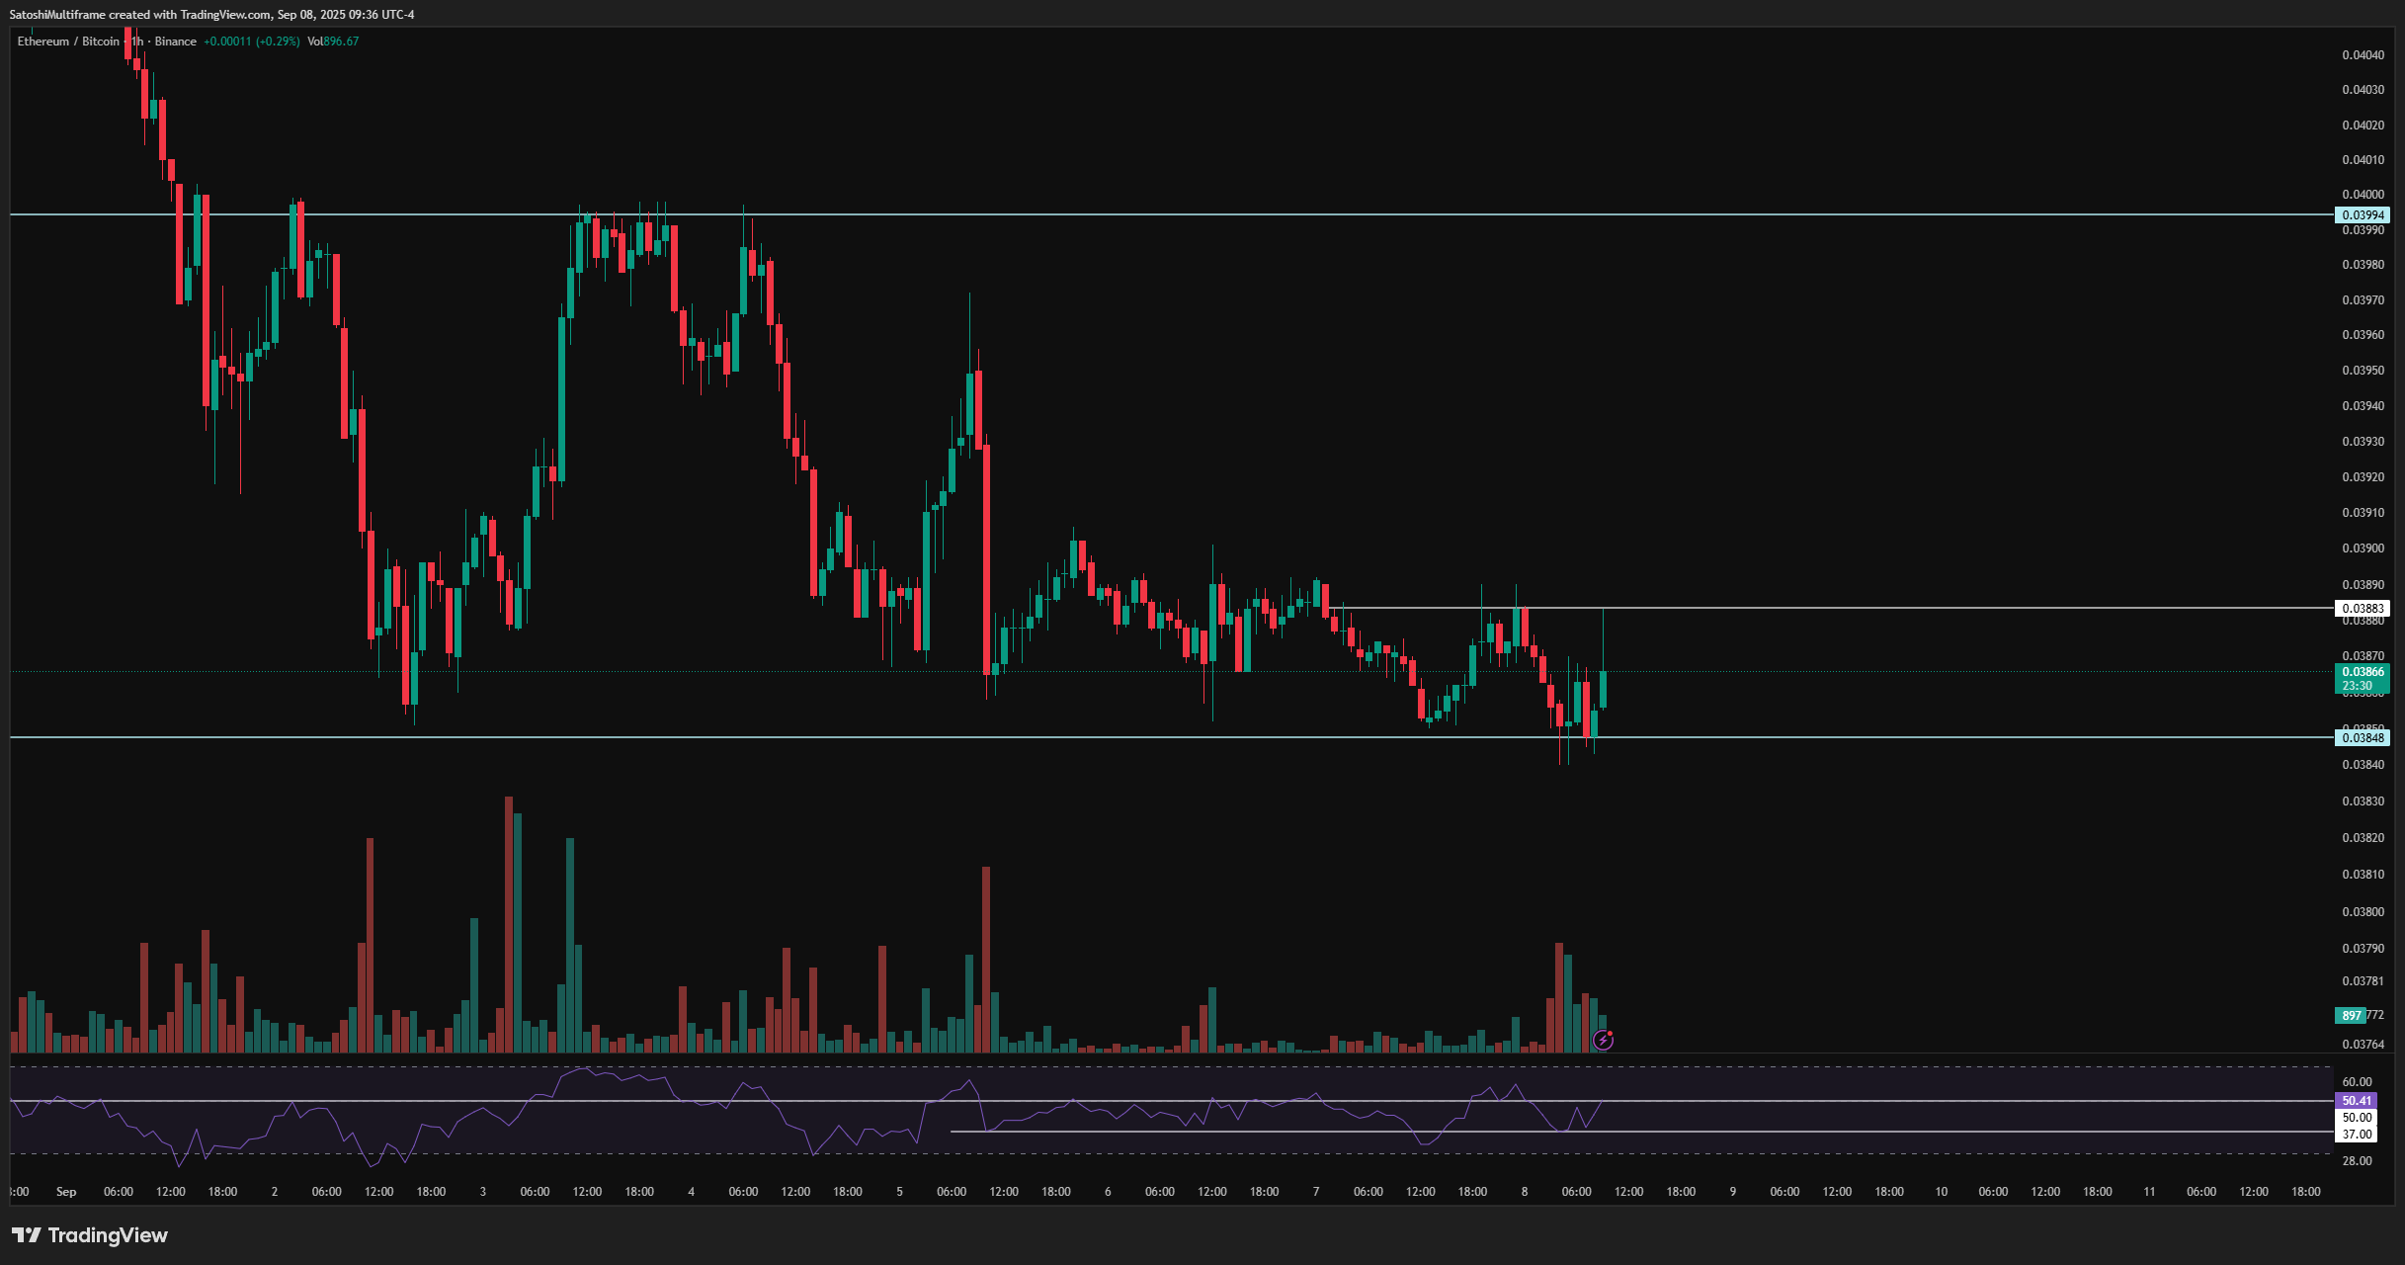The height and width of the screenshot is (1265, 2405).
Task: Click the TradingView logo at the bottom
Action: [x=90, y=1235]
